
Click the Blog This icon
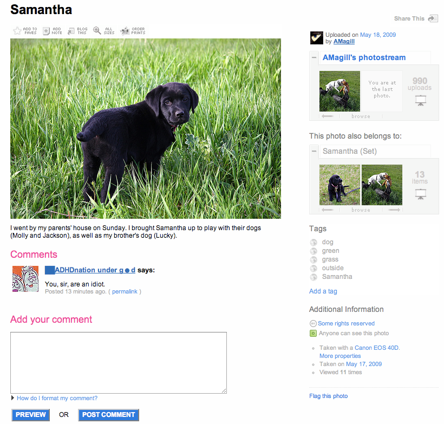coord(71,31)
